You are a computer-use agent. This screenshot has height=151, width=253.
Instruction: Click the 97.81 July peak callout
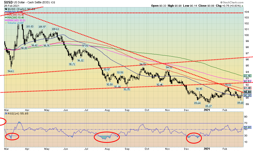point(85,46)
